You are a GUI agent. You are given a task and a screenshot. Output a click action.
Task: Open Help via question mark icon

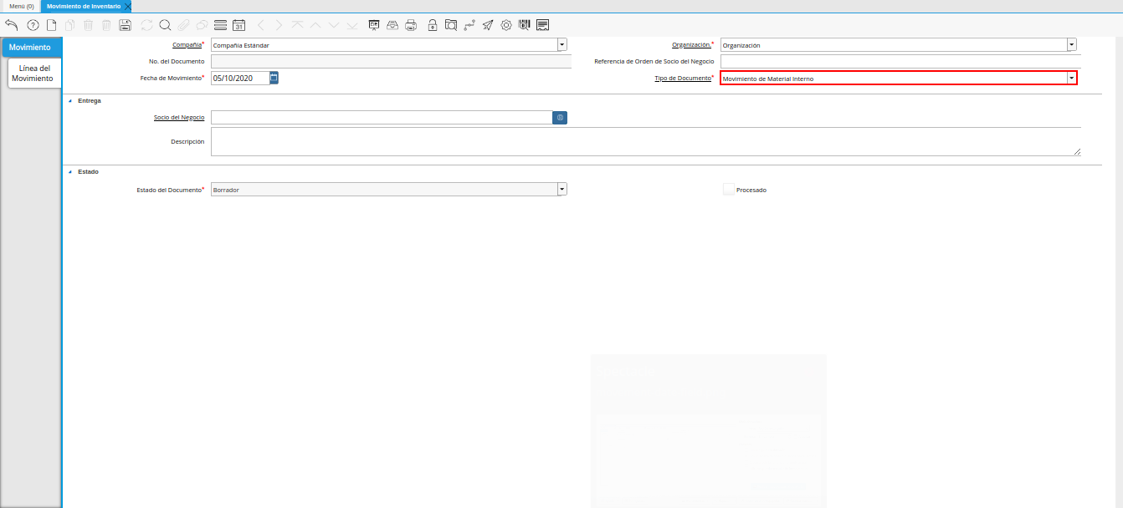pos(33,25)
